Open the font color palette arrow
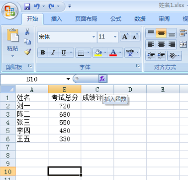The width and height of the screenshot is (188, 180). pyautogui.click(x=120, y=53)
